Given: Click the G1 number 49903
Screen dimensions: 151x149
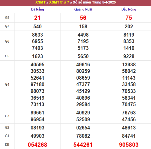Looking at the screenshot, I should click(x=37, y=136).
